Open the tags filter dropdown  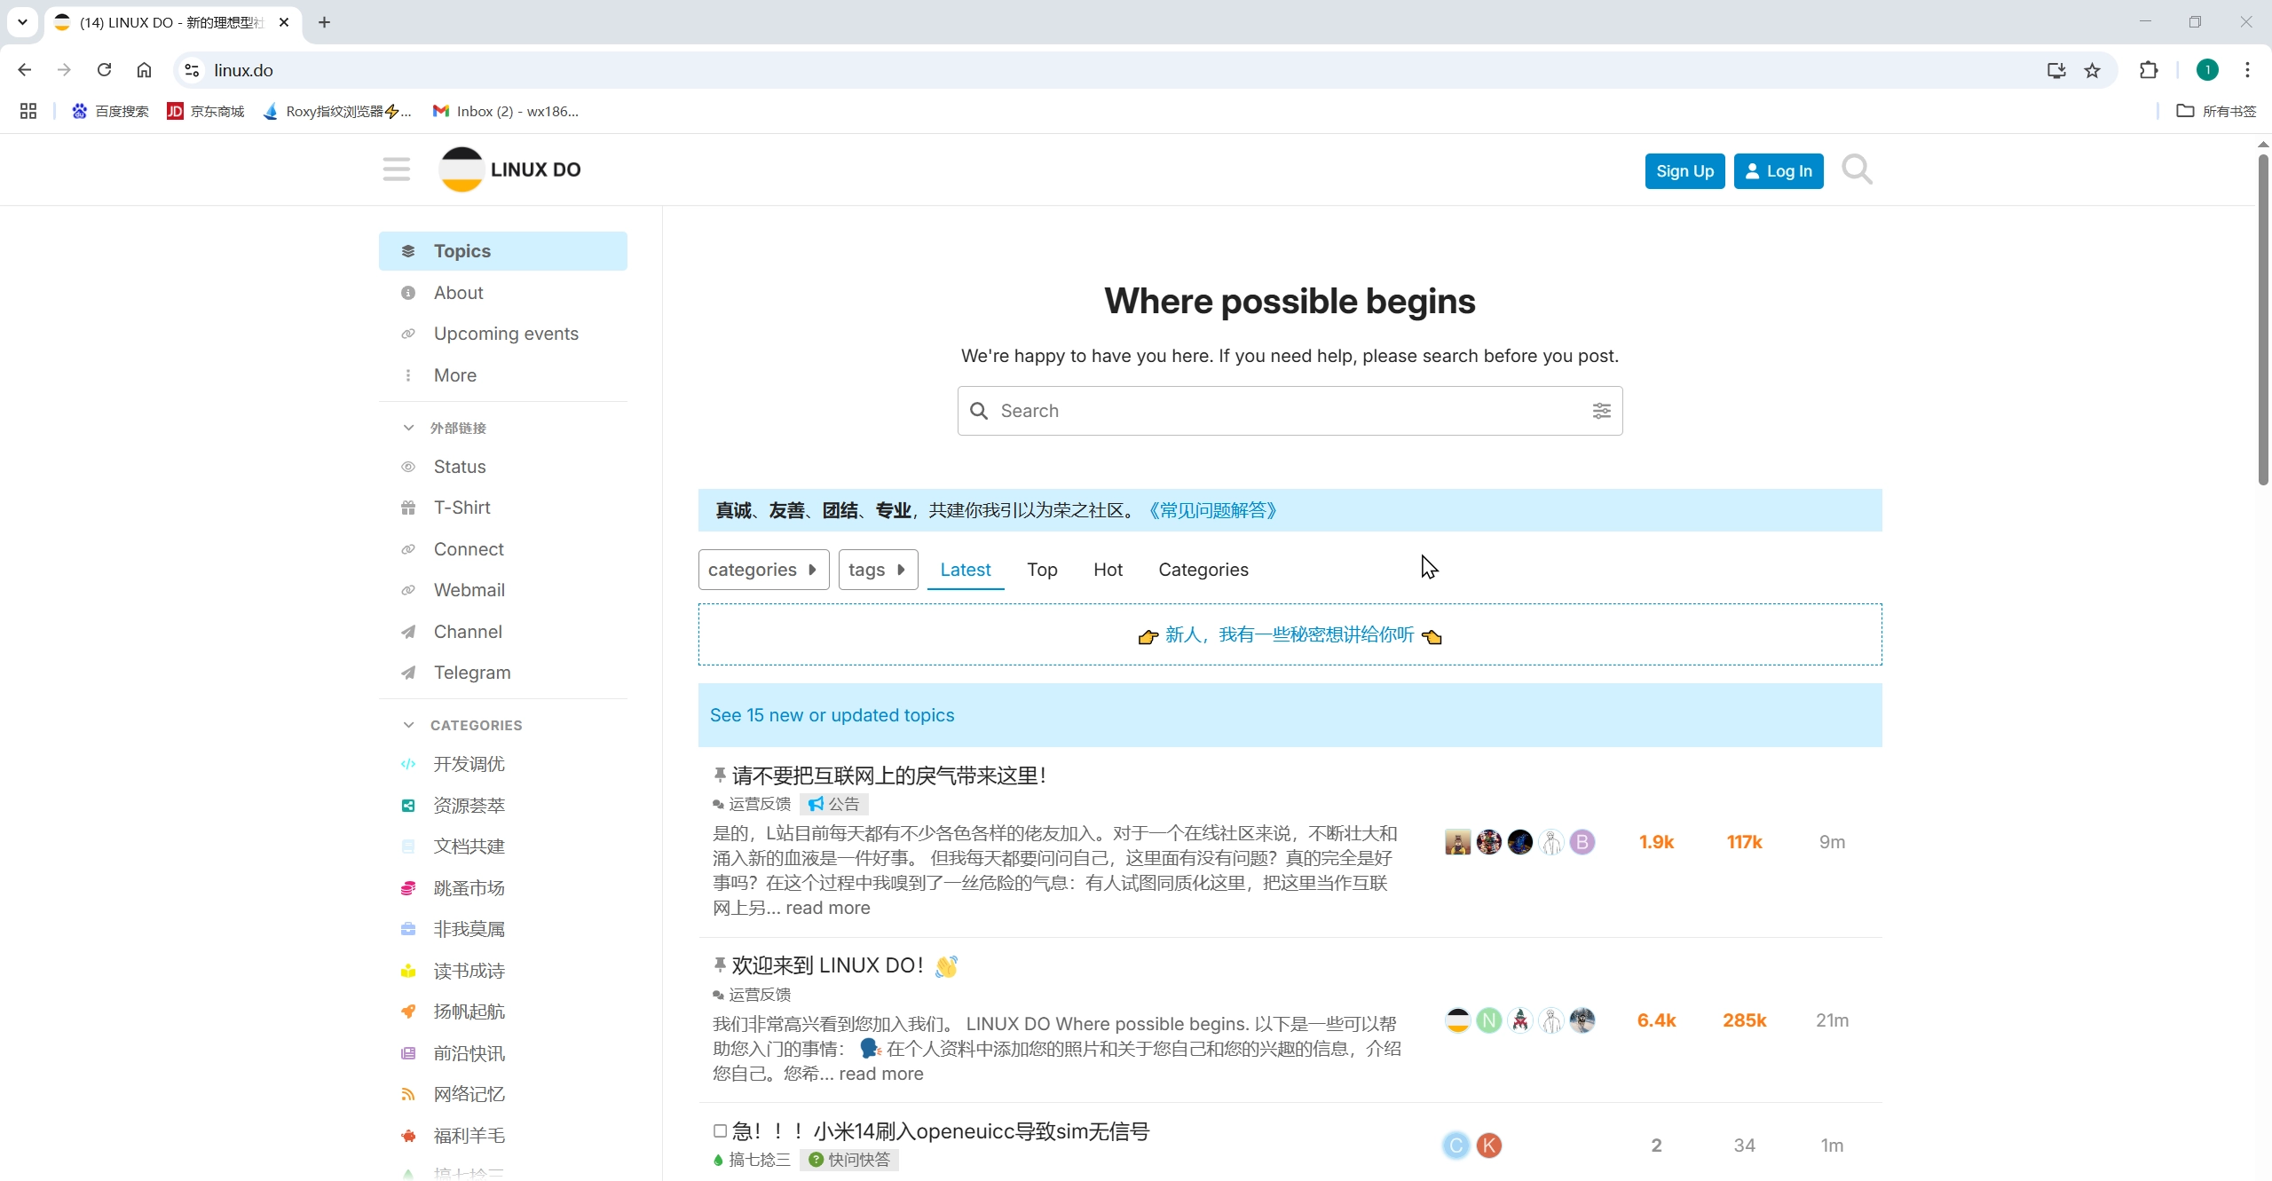(x=877, y=570)
